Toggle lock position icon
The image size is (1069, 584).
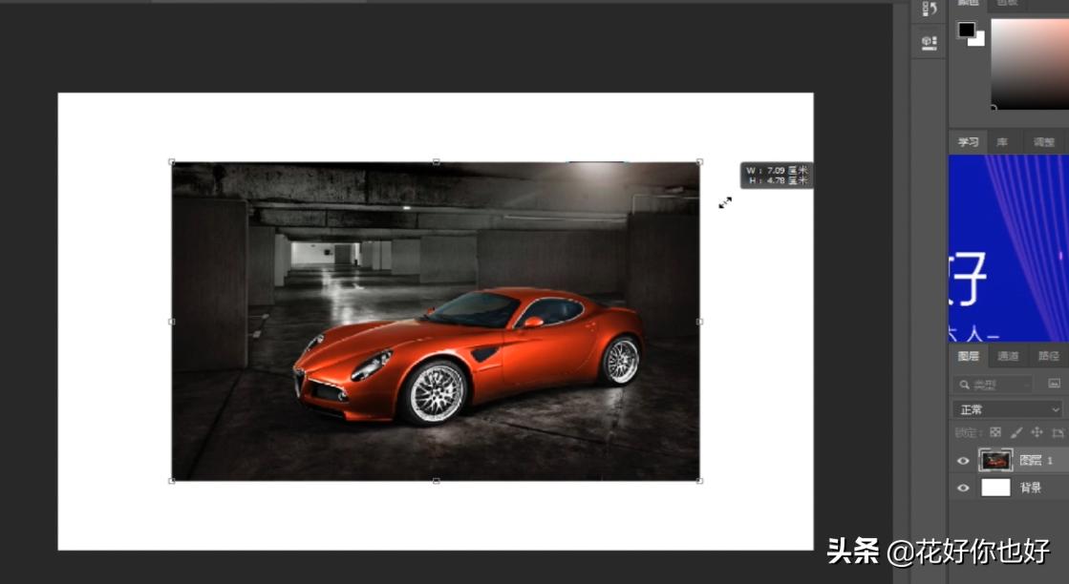click(1037, 432)
